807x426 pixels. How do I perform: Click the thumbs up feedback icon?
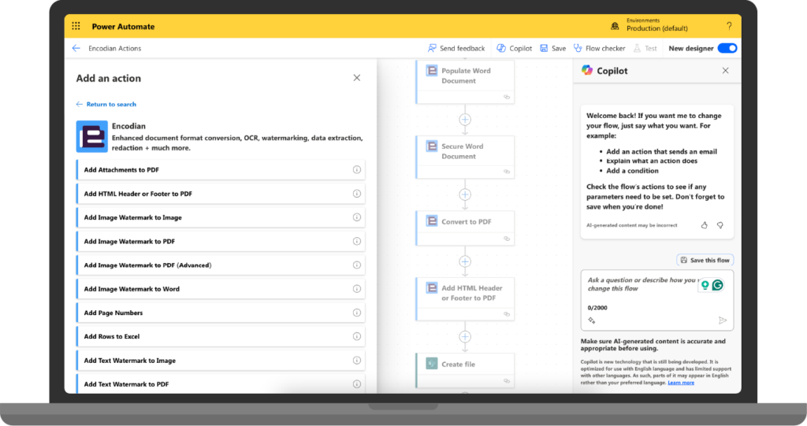pos(705,225)
